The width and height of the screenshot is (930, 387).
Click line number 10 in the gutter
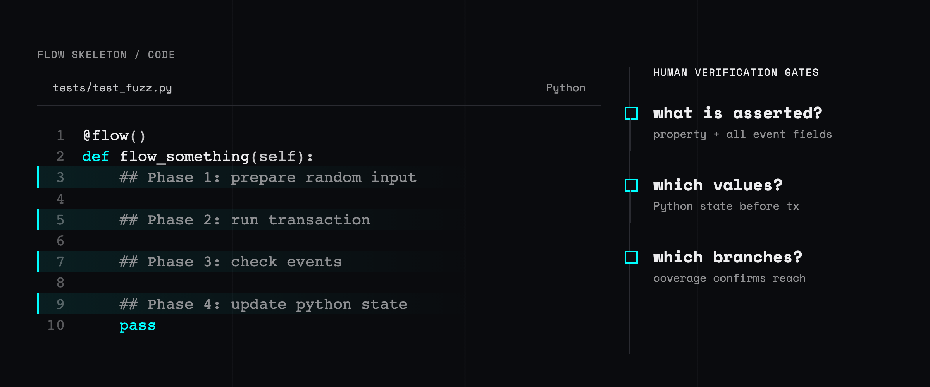click(56, 325)
